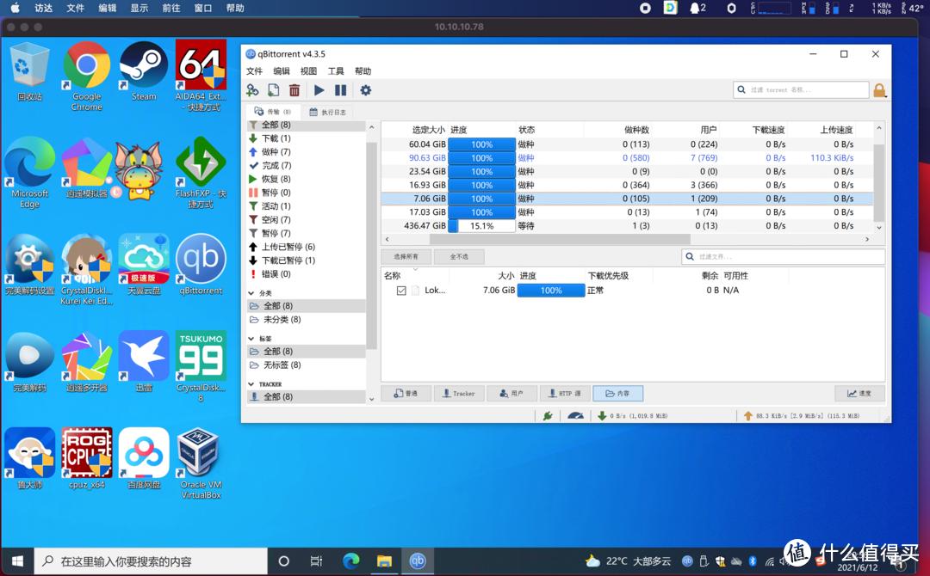
Task: Click the 全不选 button
Action: tap(458, 257)
